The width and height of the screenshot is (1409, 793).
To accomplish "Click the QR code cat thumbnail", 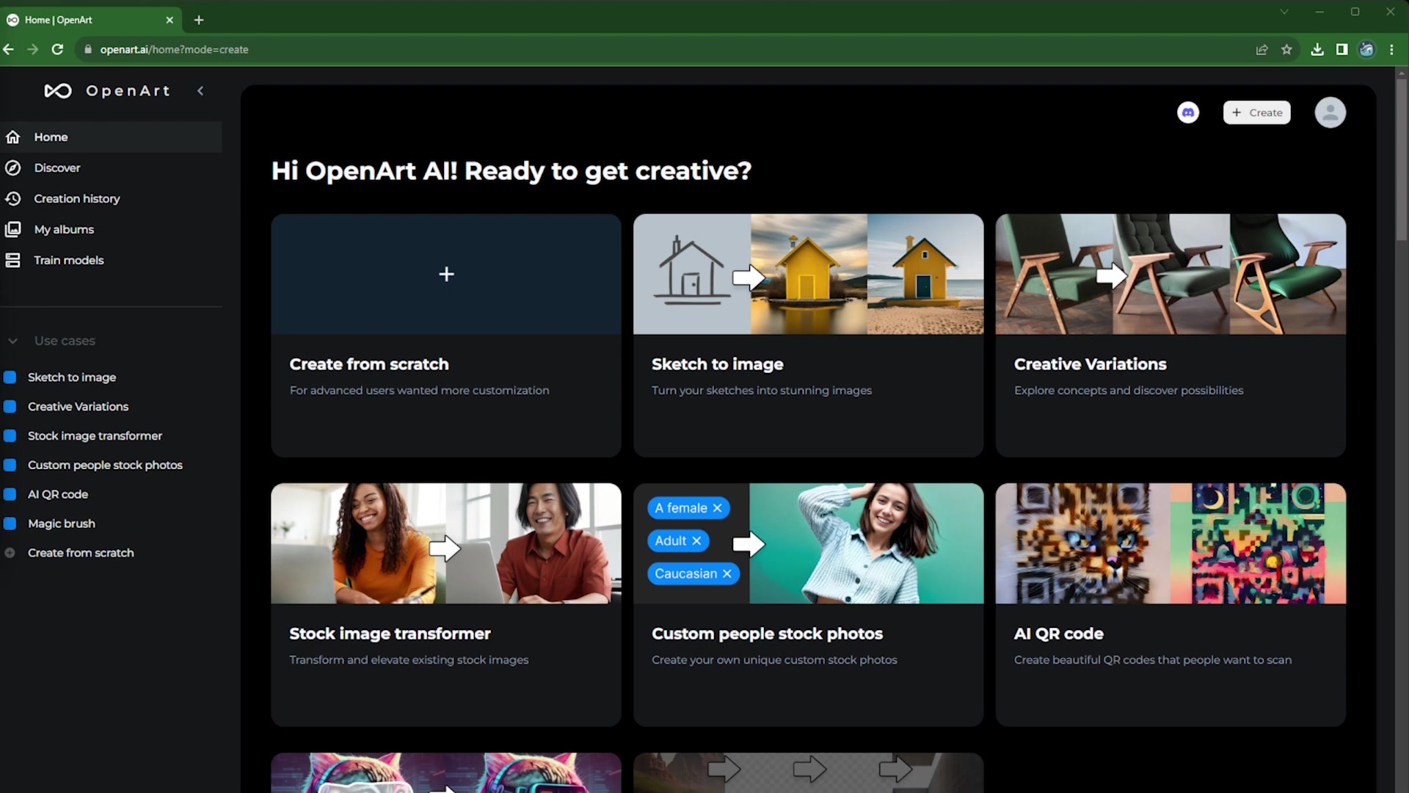I will (x=1170, y=543).
